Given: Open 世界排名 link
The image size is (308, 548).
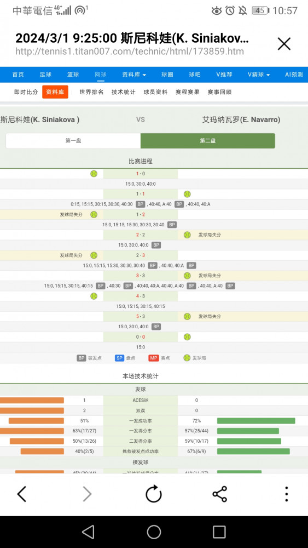Looking at the screenshot, I should pyautogui.click(x=91, y=92).
